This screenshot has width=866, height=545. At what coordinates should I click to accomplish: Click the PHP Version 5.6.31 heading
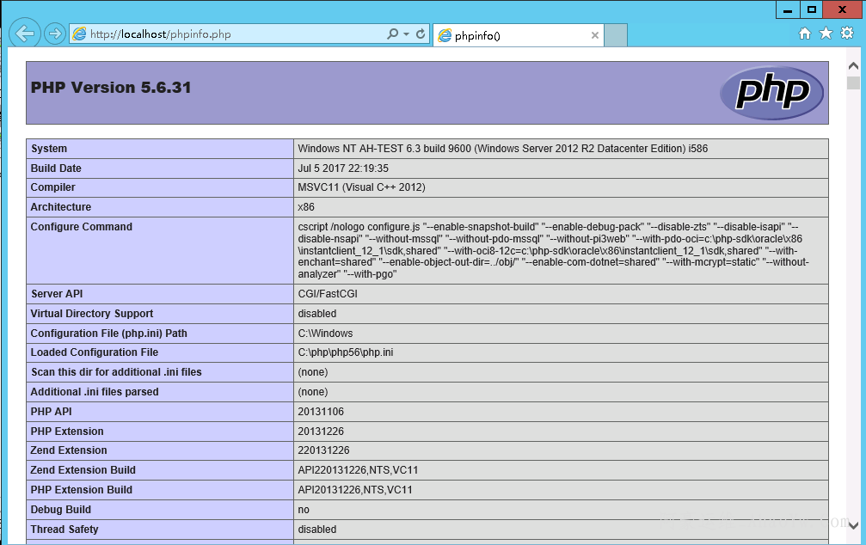111,88
